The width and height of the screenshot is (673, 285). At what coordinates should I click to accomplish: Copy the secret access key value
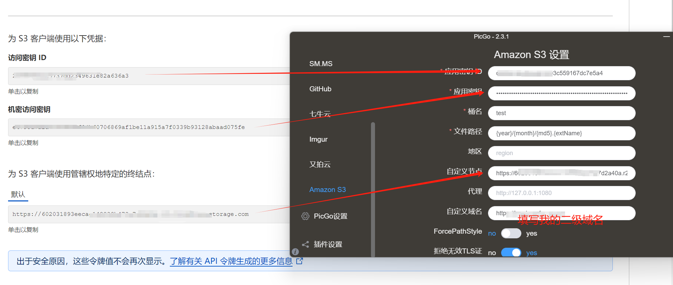pos(148,127)
